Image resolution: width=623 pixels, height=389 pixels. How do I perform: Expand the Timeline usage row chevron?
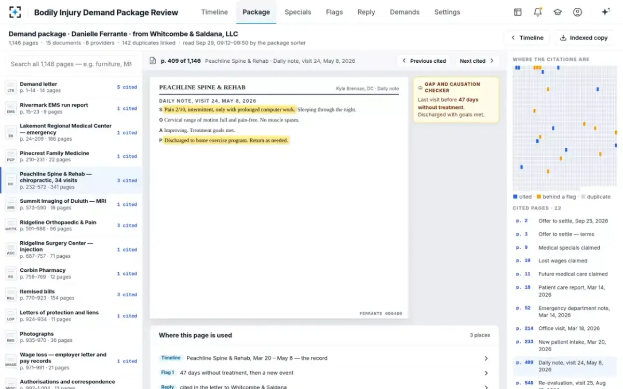point(486,358)
